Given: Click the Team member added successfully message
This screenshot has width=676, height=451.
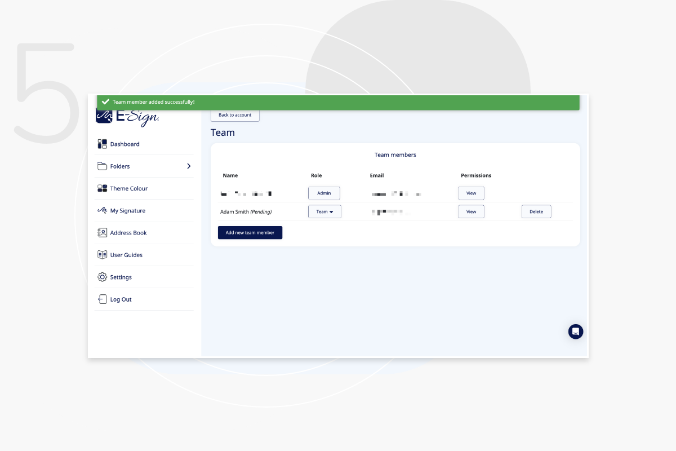Looking at the screenshot, I should click(x=154, y=102).
